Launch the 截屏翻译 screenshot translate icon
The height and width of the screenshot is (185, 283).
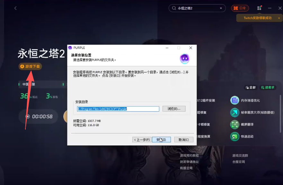point(235,125)
